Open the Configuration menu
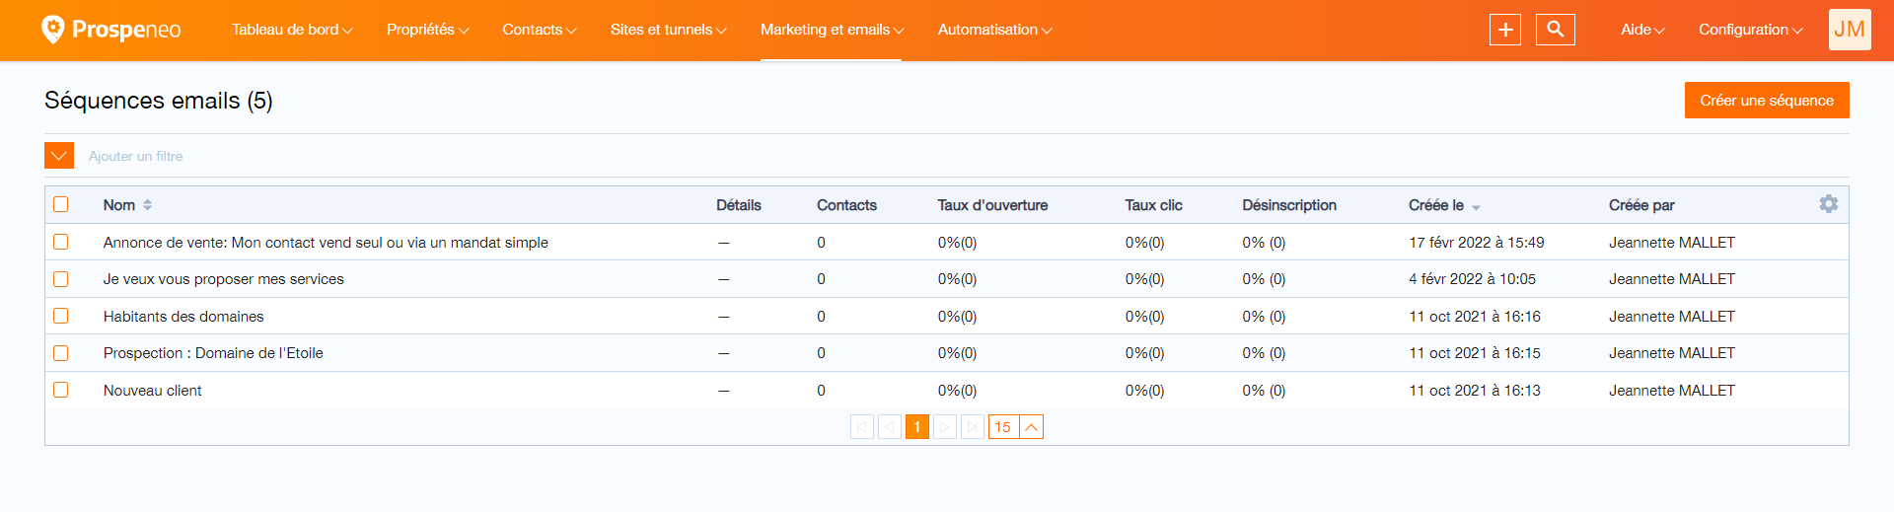 [x=1751, y=30]
